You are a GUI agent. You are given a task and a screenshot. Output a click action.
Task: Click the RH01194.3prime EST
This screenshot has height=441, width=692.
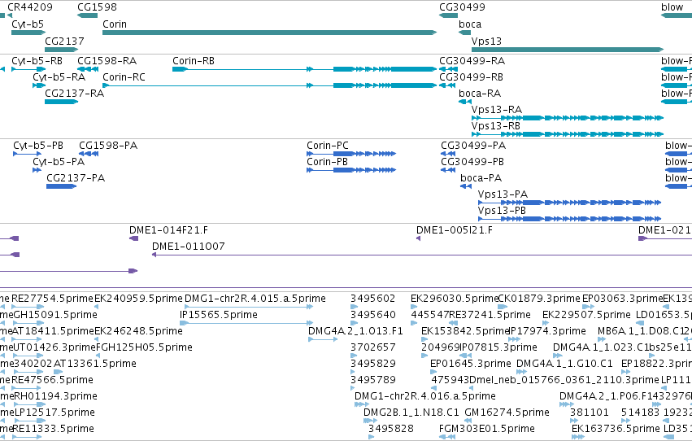coord(28,404)
